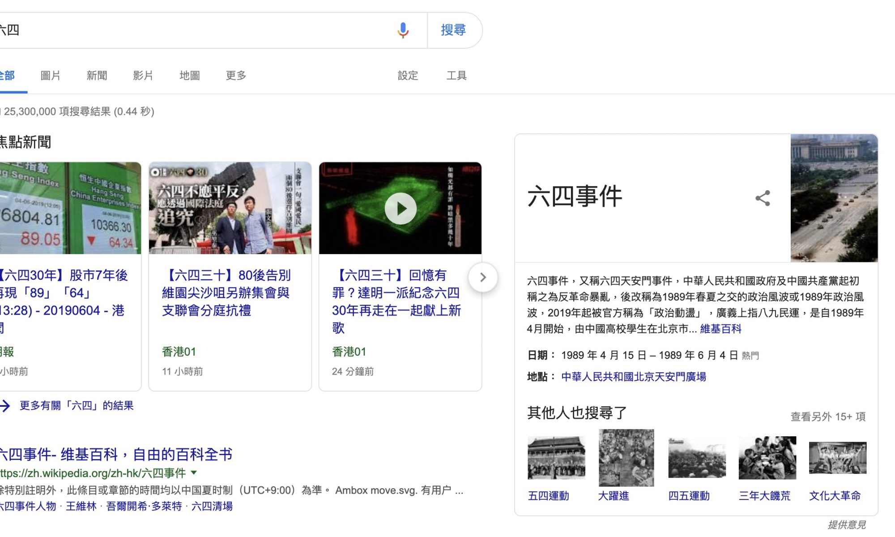The image size is (895, 537).
Task: Click the next arrow in news carousel
Action: pos(483,277)
